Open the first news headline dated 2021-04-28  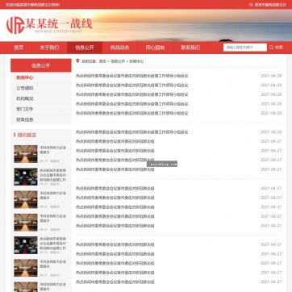pos(132,76)
